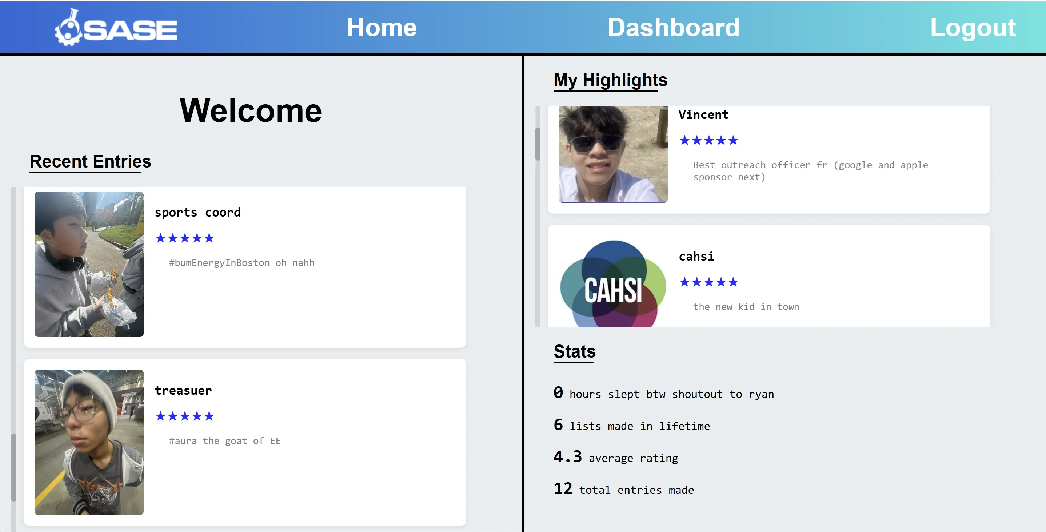1046x532 pixels.
Task: Click a star in Vincent's rating row
Action: [709, 140]
